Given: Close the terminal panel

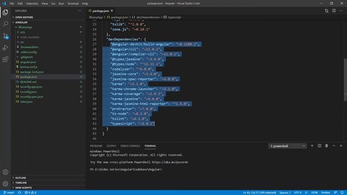Looking at the screenshot, I should pos(341,146).
